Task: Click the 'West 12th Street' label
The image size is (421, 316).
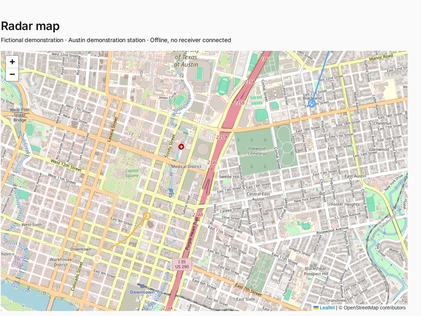Action: (x=66, y=165)
